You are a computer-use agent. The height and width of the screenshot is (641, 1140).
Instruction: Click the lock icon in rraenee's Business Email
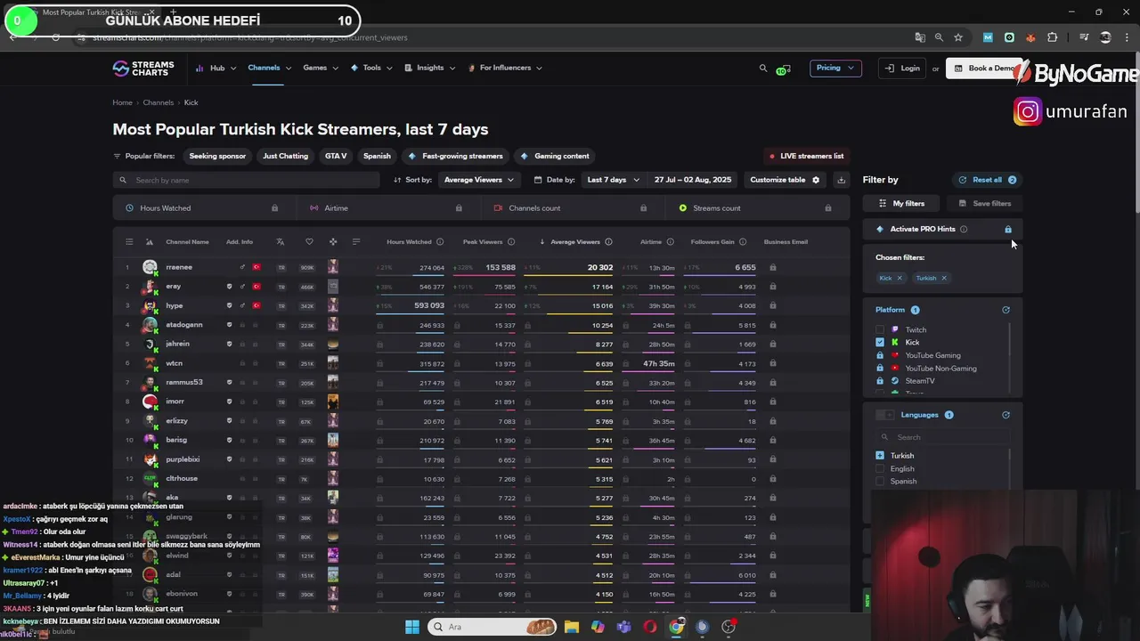[773, 267]
